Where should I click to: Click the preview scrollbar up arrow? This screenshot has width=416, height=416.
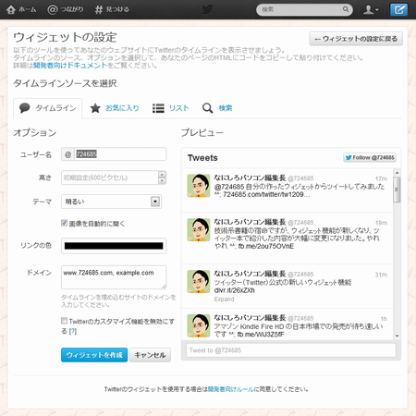click(x=397, y=173)
